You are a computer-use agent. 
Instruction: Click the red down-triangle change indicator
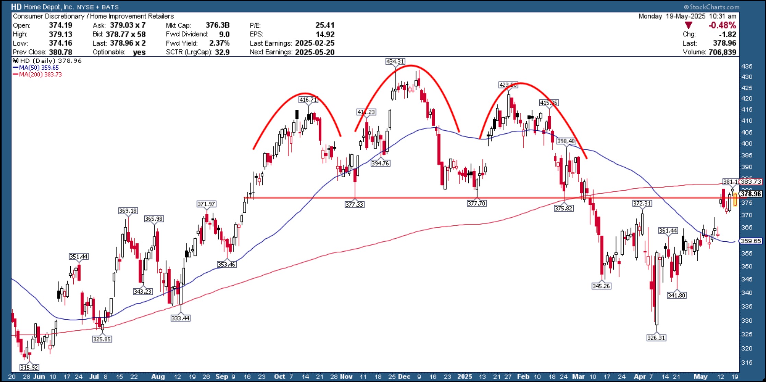tap(688, 25)
